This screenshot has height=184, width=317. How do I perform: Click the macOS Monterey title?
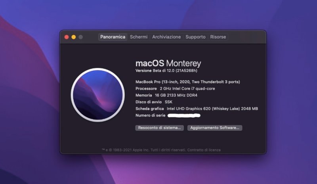(x=168, y=63)
